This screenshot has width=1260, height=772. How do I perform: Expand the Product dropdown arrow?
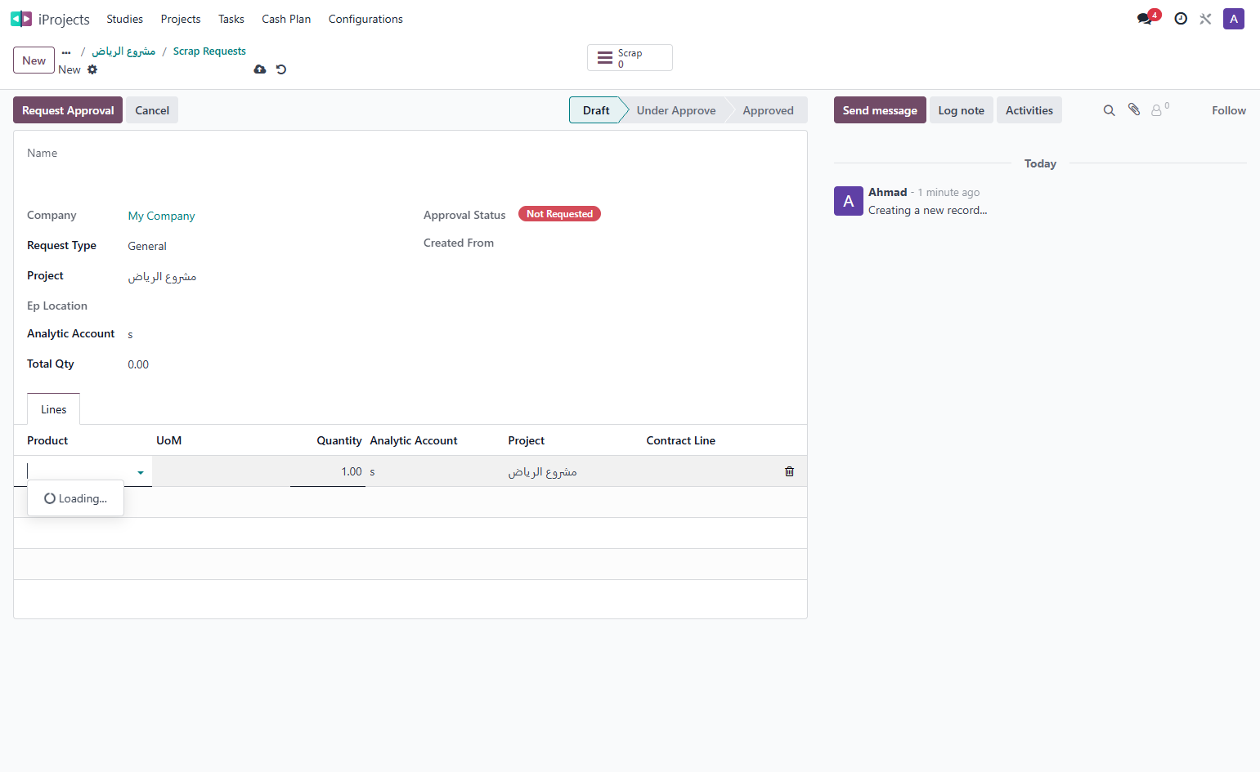(141, 472)
